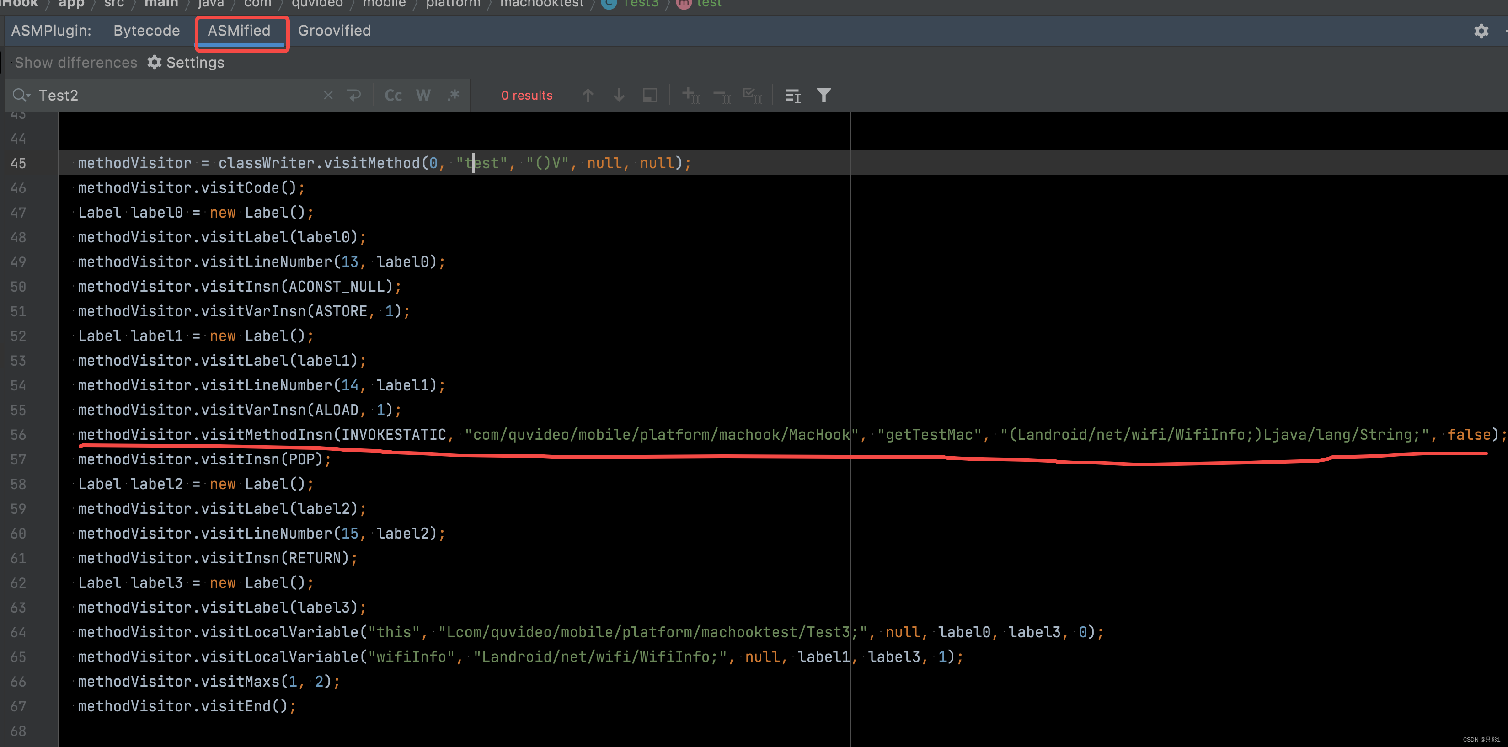Click 'visitLineNumber(13, label0)' line
The width and height of the screenshot is (1508, 747).
pyautogui.click(x=262, y=261)
